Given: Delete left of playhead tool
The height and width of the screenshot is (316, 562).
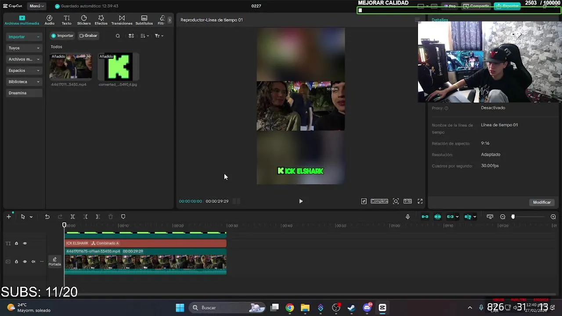Looking at the screenshot, I should tap(86, 217).
